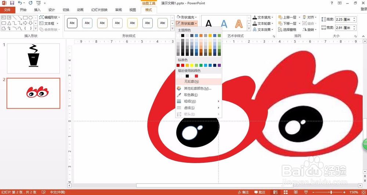Image resolution: width=367 pixels, height=195 pixels.
Task: Select slide 2 red eyes thumbnail
Action: click(x=33, y=93)
